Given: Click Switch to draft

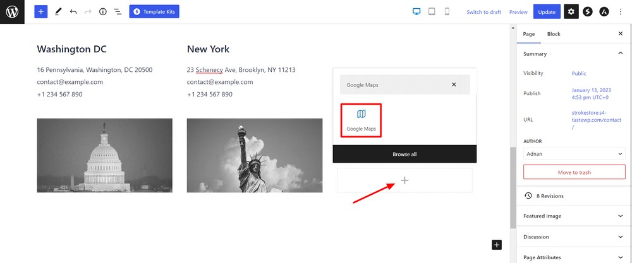Looking at the screenshot, I should [483, 12].
